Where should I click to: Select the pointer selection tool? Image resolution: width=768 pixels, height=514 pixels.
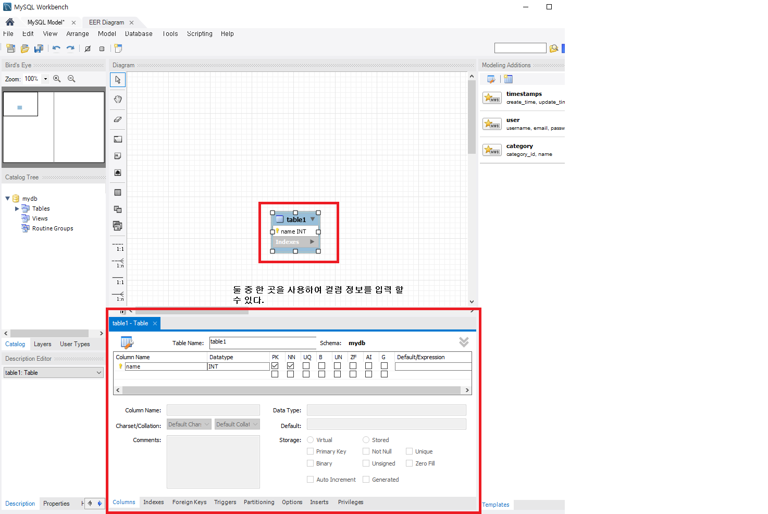pyautogui.click(x=118, y=80)
